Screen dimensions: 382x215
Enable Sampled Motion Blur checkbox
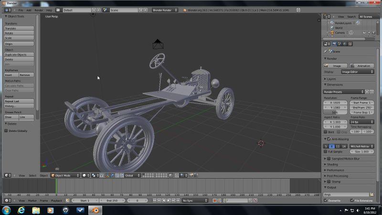tap(329, 159)
